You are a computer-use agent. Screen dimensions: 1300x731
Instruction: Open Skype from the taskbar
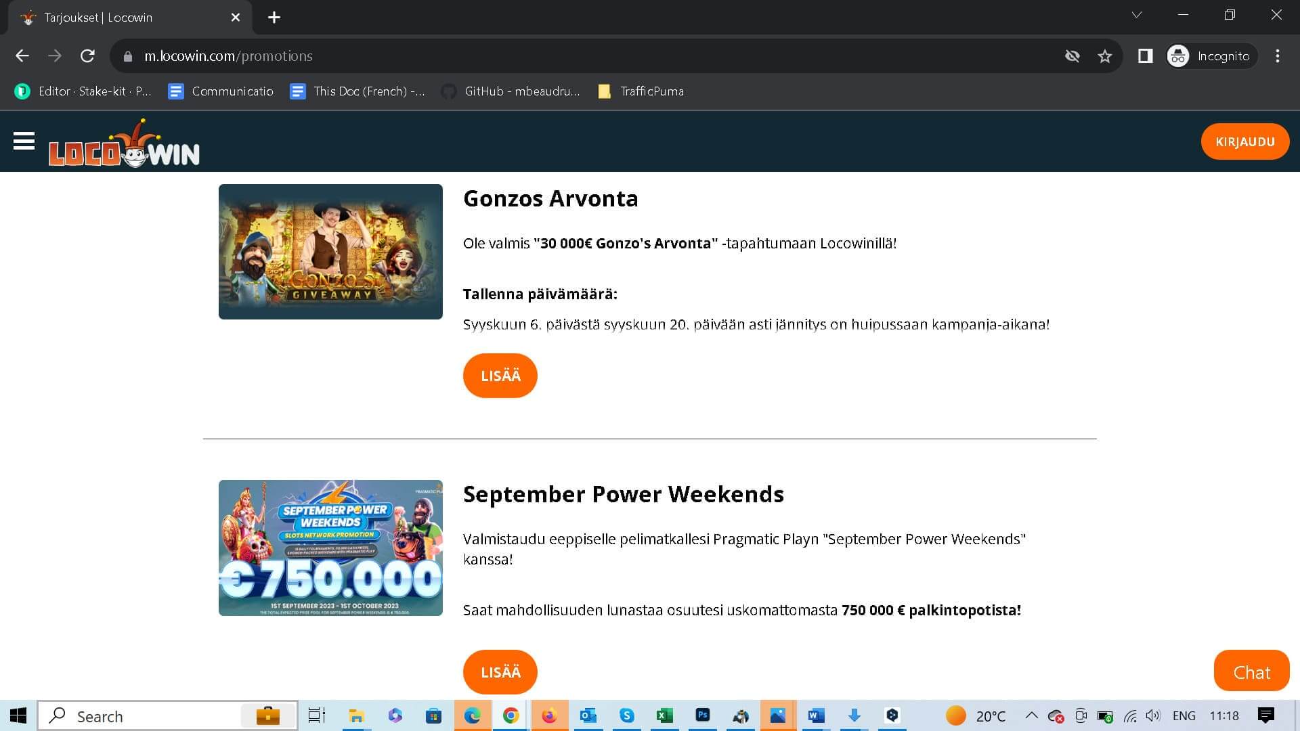point(626,715)
